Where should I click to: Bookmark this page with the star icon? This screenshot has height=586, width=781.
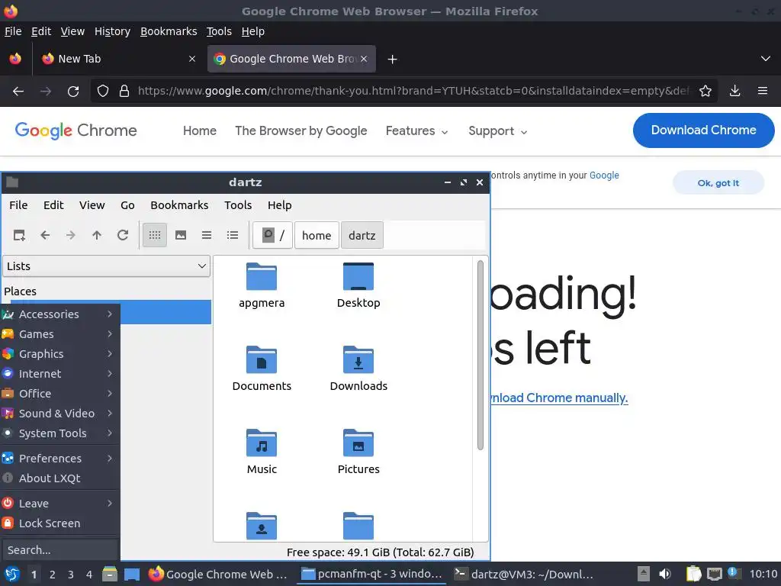[705, 92]
